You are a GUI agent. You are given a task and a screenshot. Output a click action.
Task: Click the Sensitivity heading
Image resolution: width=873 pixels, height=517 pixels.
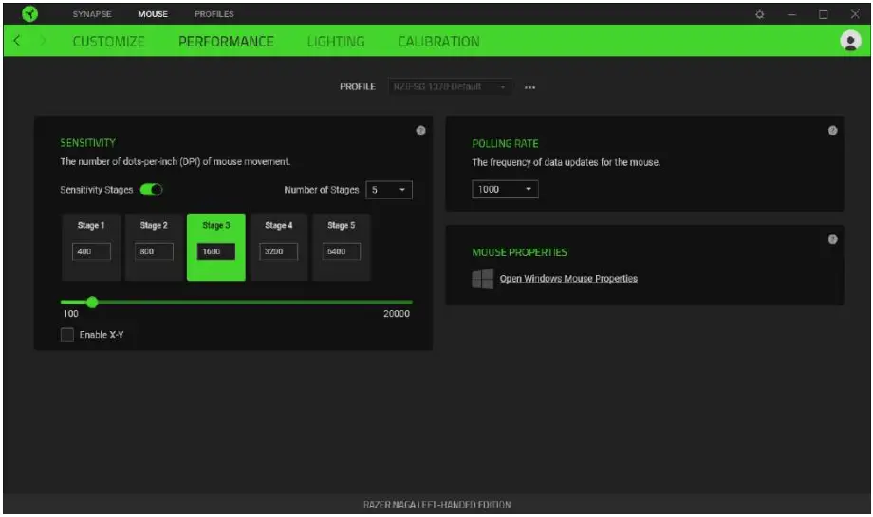[88, 143]
